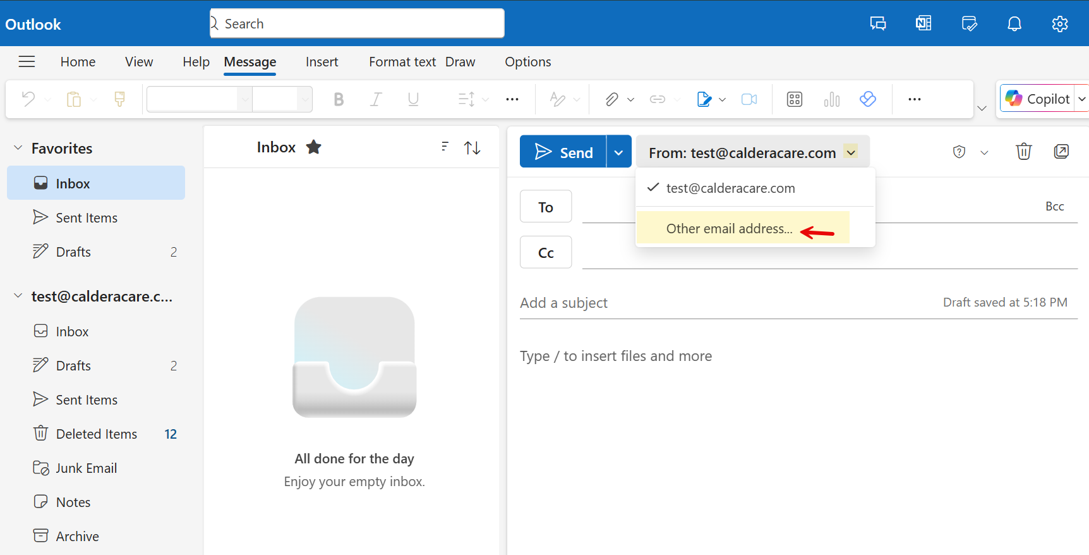Open Settings gear icon
Image resolution: width=1089 pixels, height=555 pixels.
(1060, 24)
